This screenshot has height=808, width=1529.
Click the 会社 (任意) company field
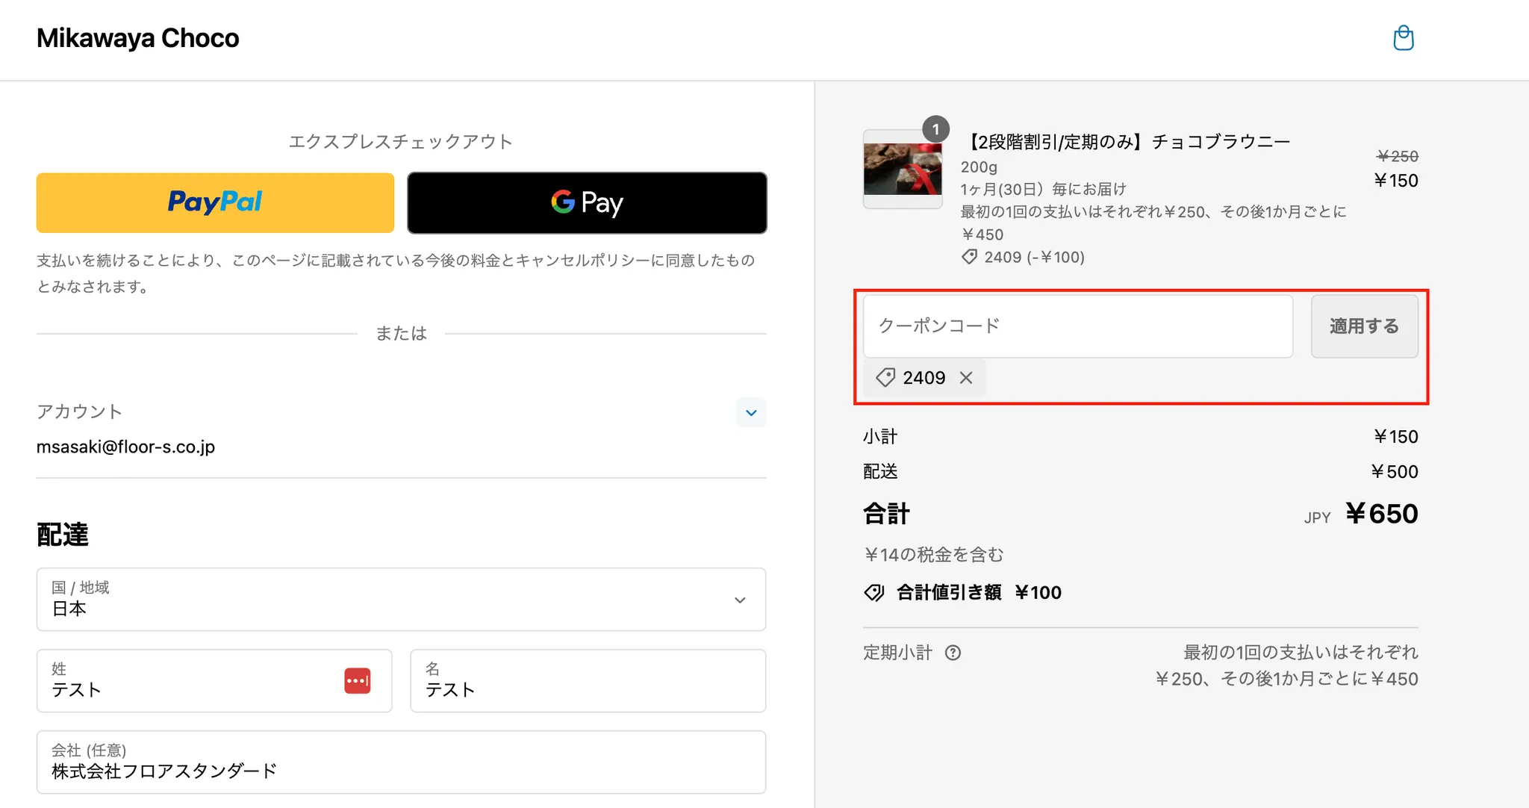click(401, 762)
